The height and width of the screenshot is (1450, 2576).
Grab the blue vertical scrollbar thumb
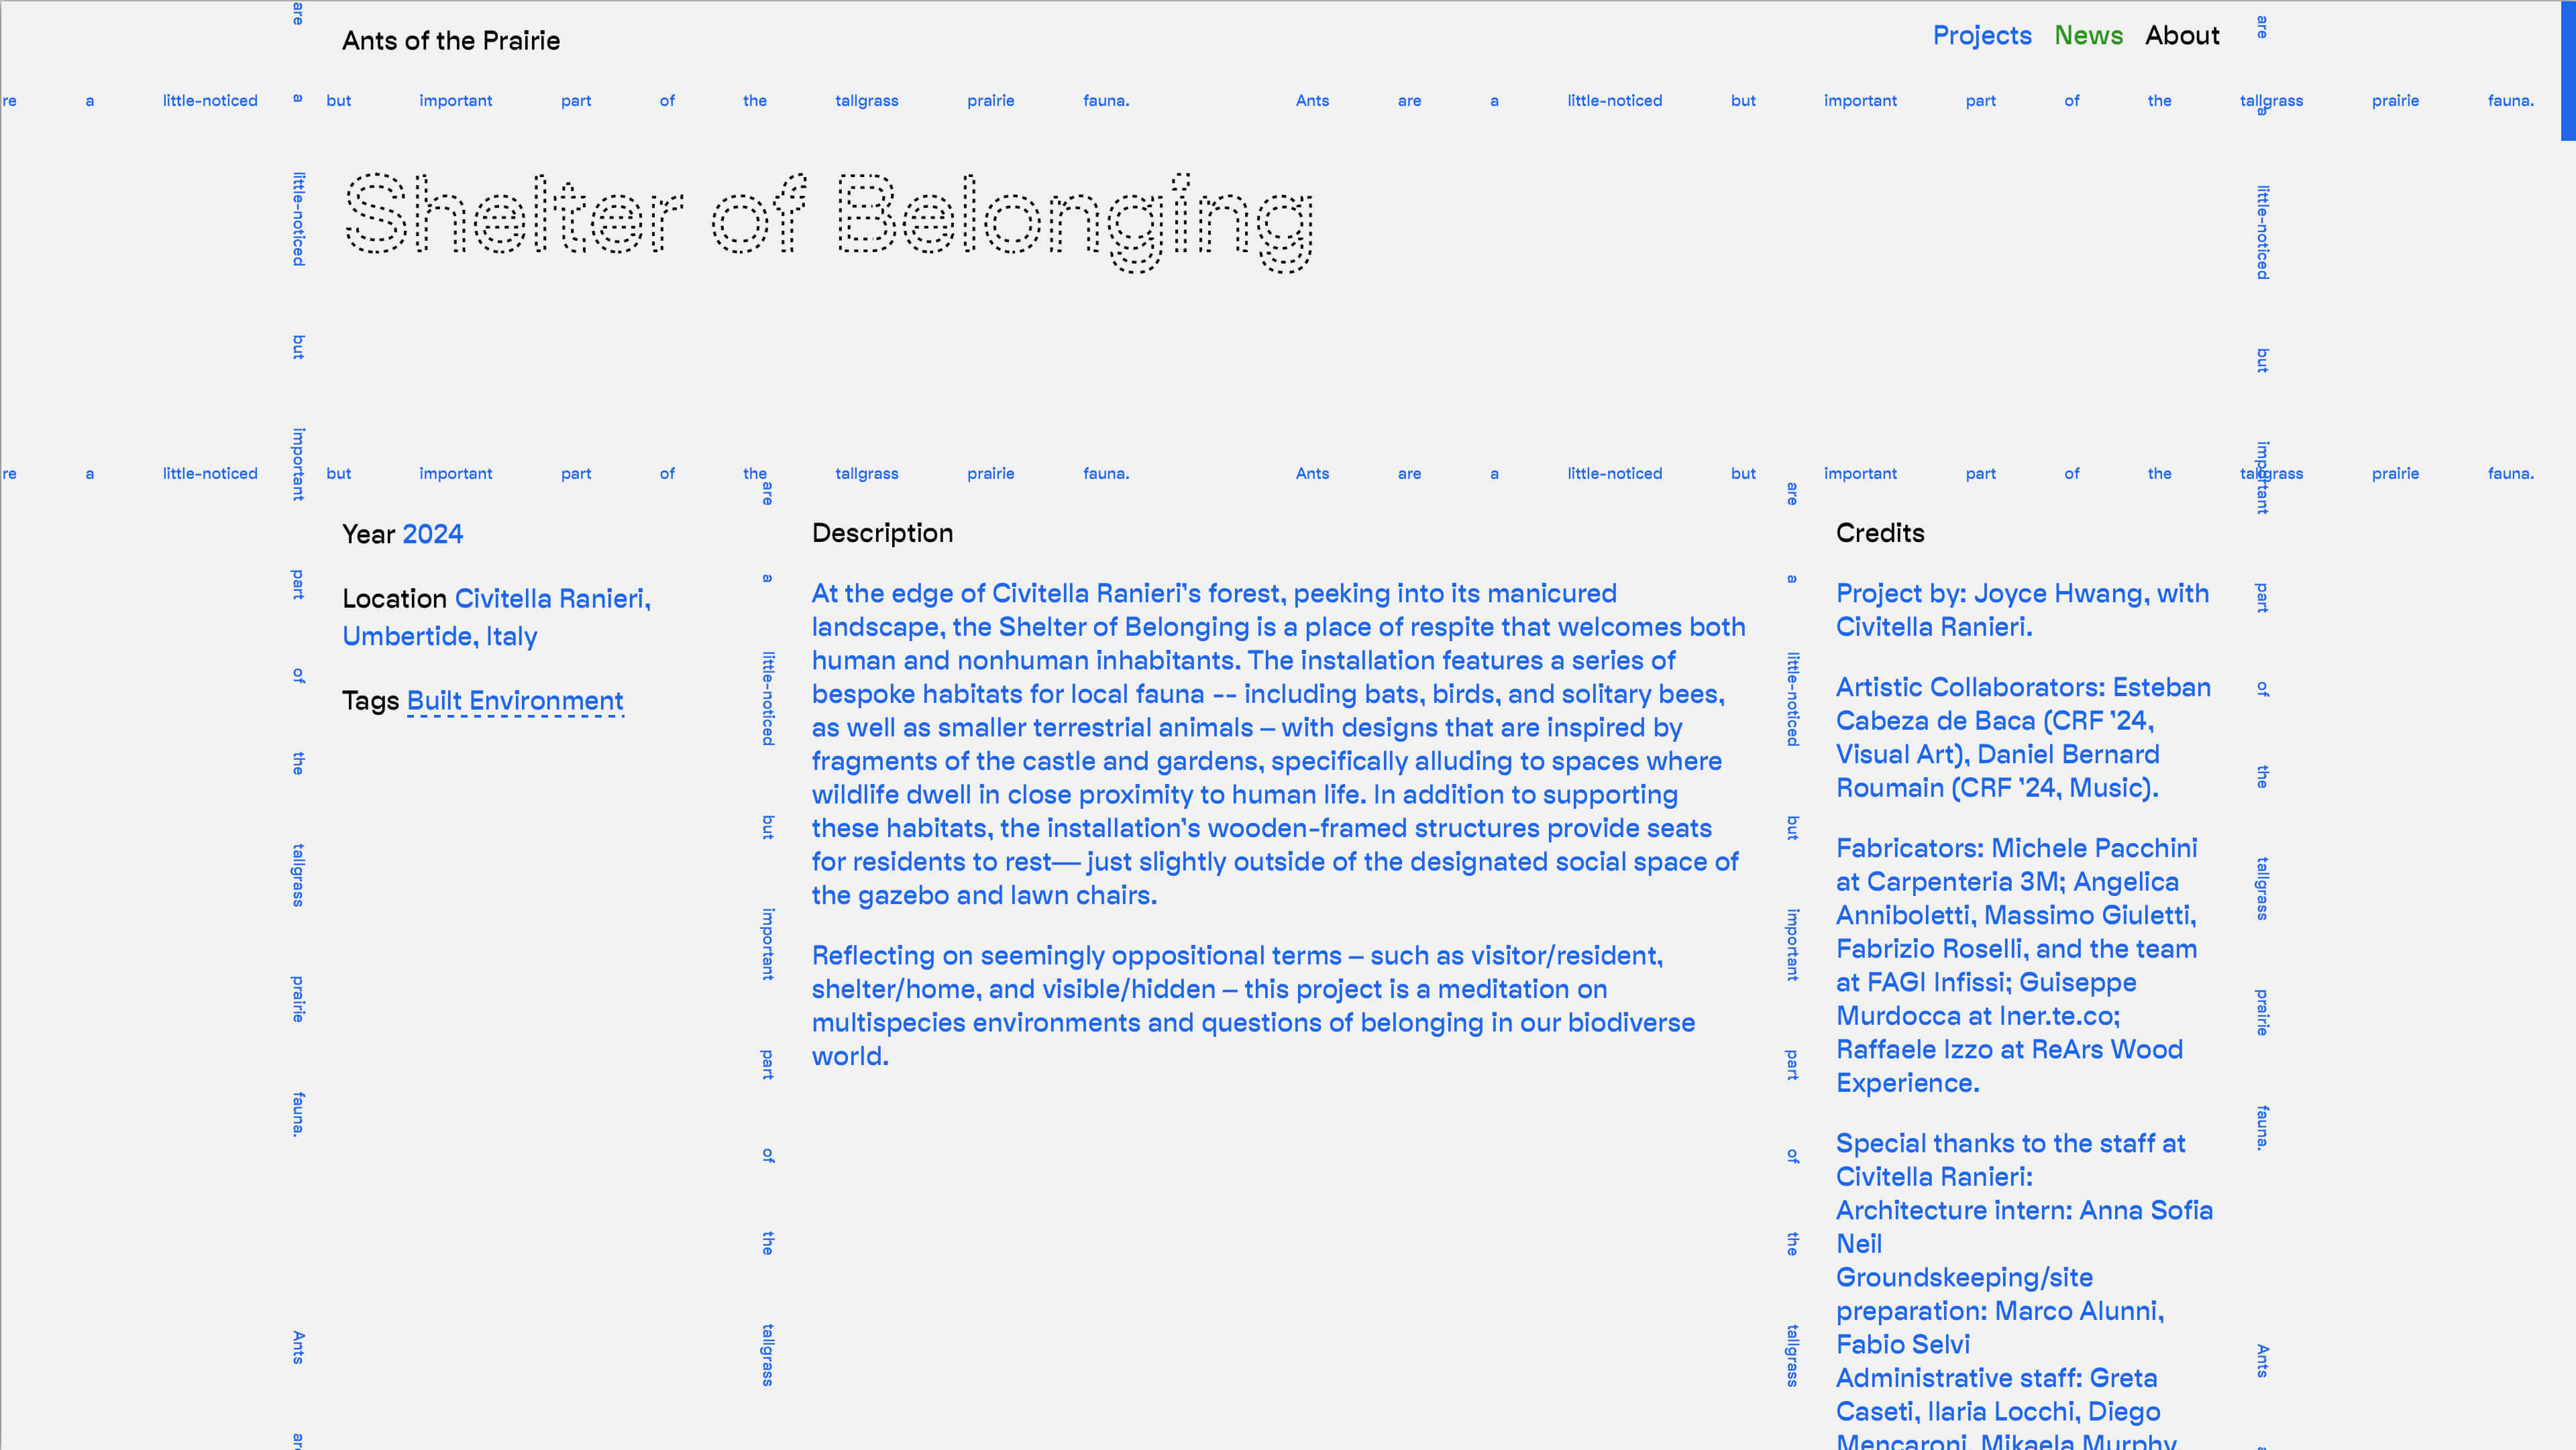click(x=2567, y=70)
